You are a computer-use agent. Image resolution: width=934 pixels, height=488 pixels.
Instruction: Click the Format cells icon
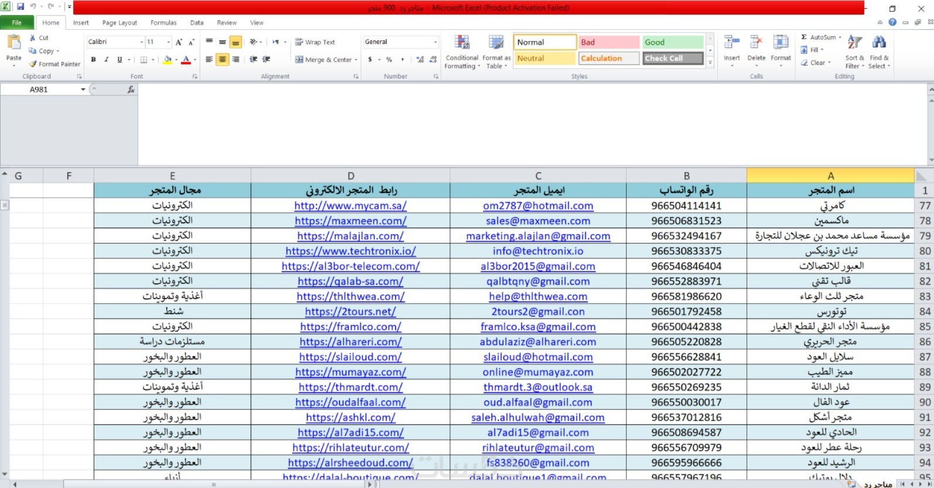pos(781,43)
